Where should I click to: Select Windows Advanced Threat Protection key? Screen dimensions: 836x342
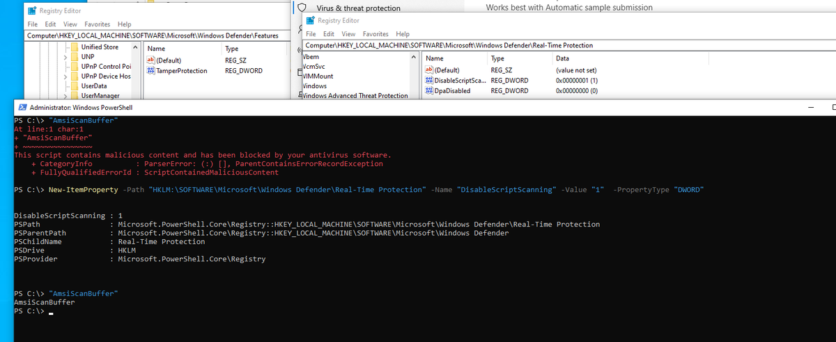click(x=356, y=95)
